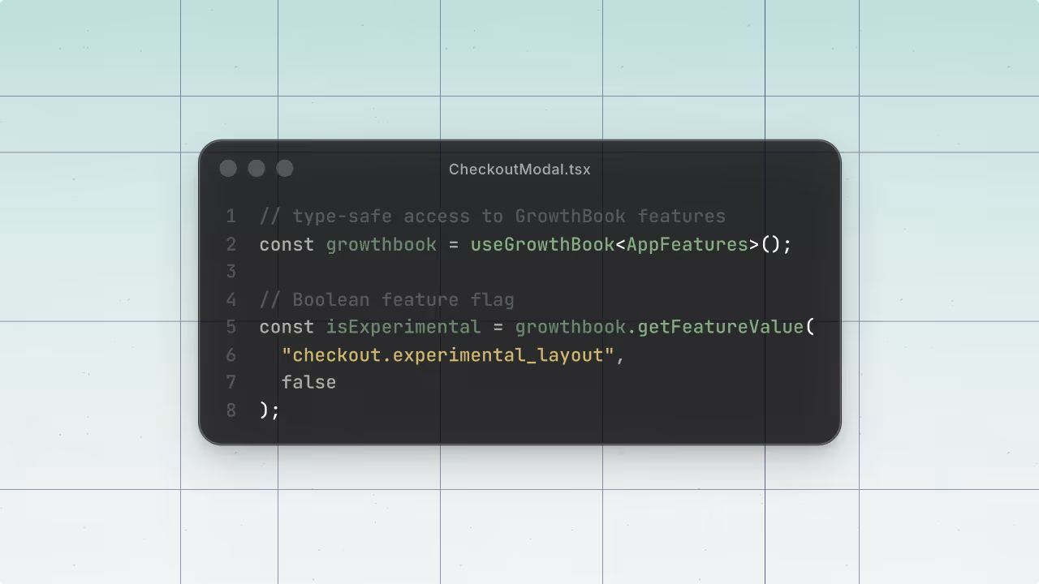Click line number 4 in the gutter

231,299
